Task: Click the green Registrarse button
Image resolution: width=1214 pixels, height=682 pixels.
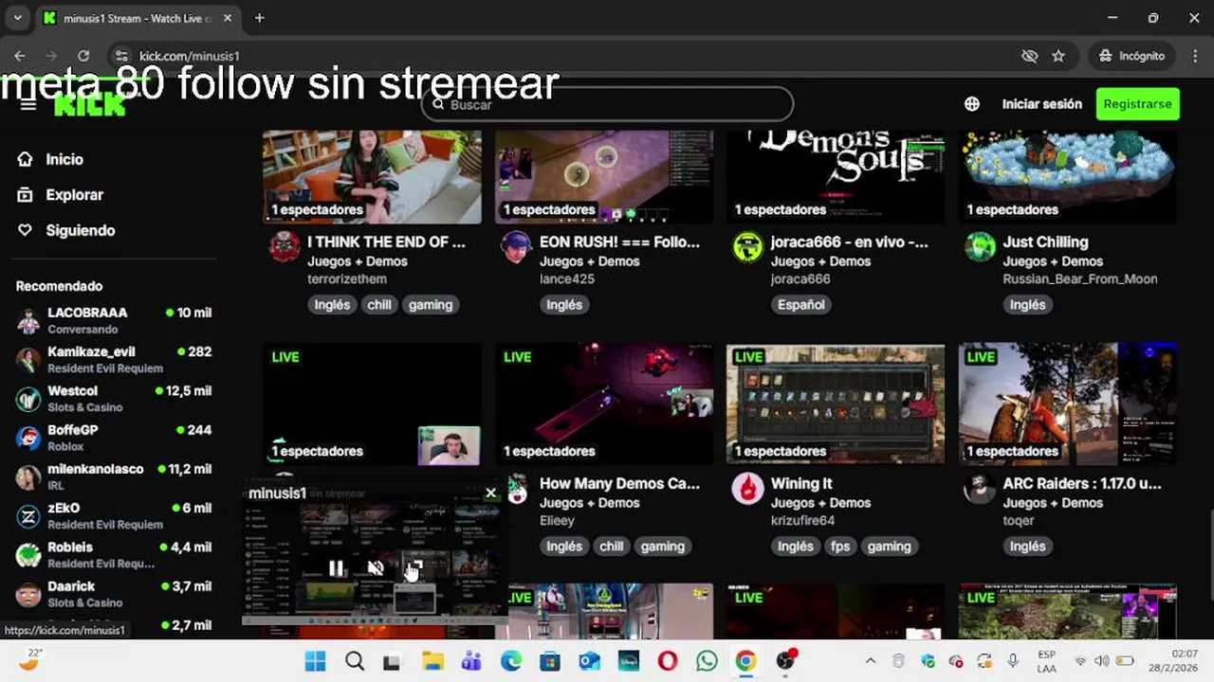Action: tap(1137, 104)
